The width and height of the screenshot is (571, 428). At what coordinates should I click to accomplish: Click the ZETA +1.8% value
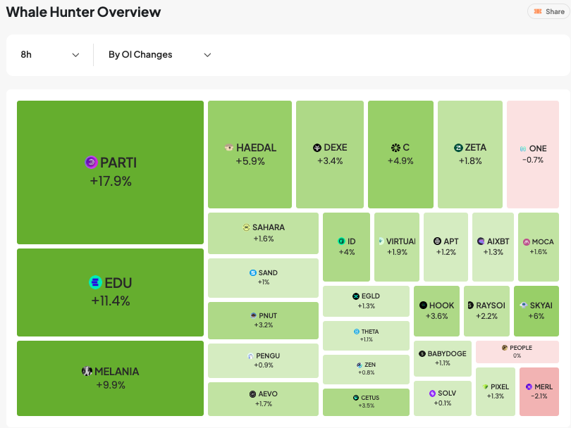[470, 161]
